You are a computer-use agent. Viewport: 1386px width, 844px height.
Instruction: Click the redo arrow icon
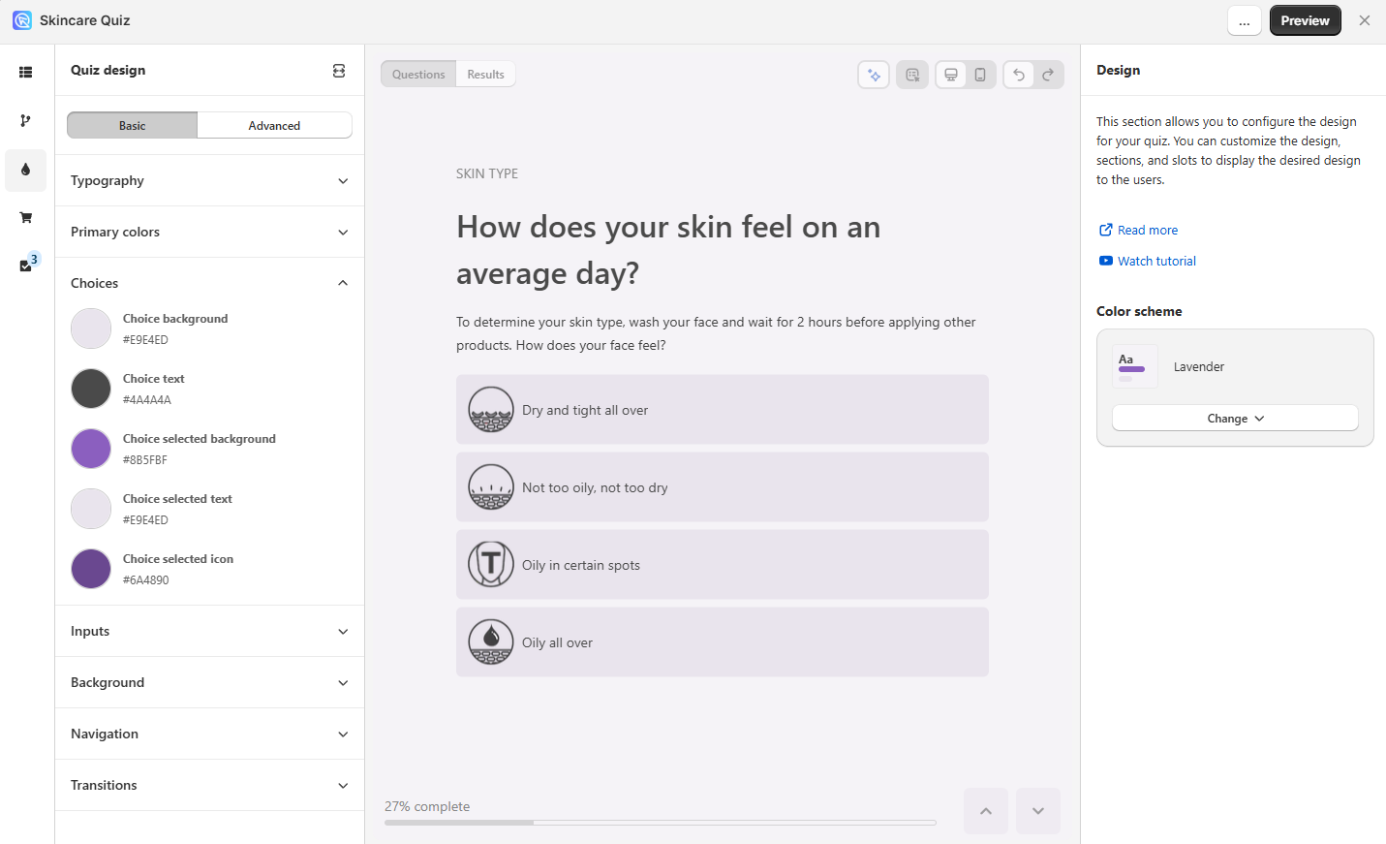tap(1048, 75)
